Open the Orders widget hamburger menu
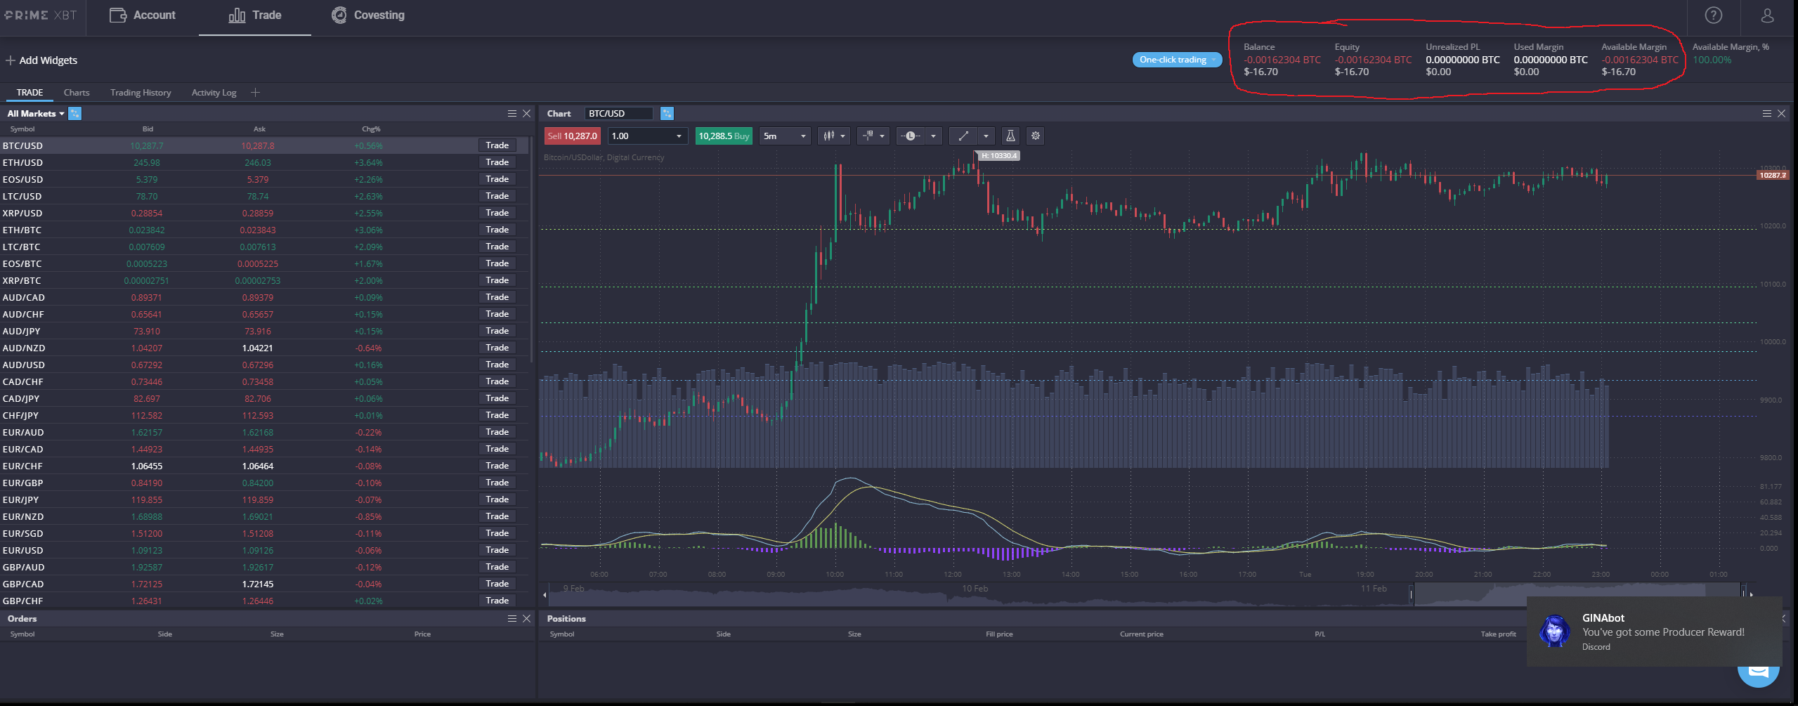 point(512,618)
